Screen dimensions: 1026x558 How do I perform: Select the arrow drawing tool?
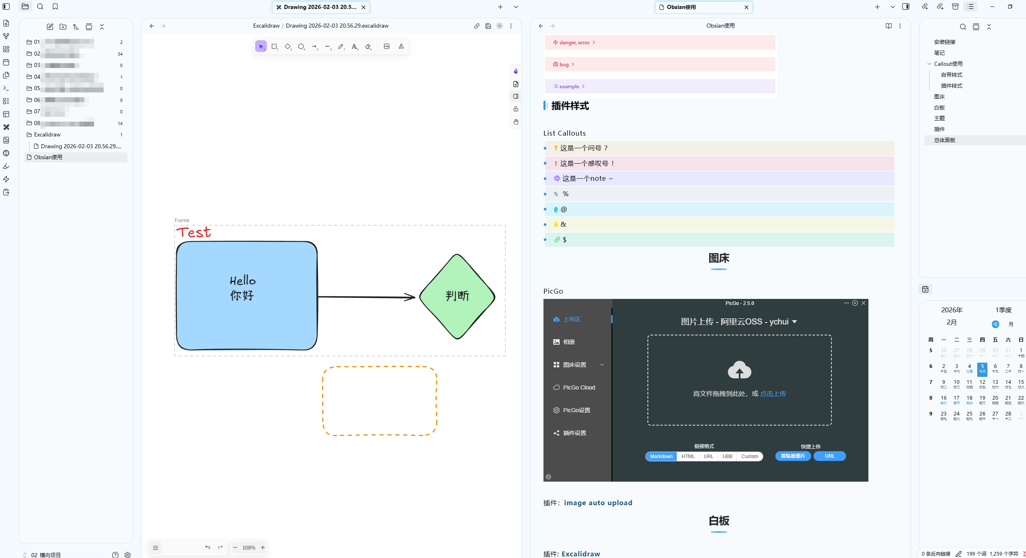314,47
